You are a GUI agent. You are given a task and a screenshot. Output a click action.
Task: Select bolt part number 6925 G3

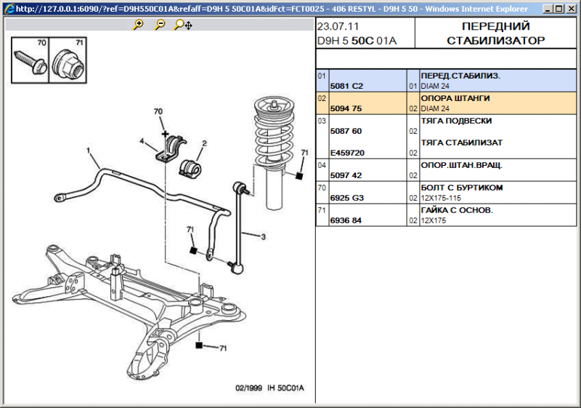[x=347, y=198]
